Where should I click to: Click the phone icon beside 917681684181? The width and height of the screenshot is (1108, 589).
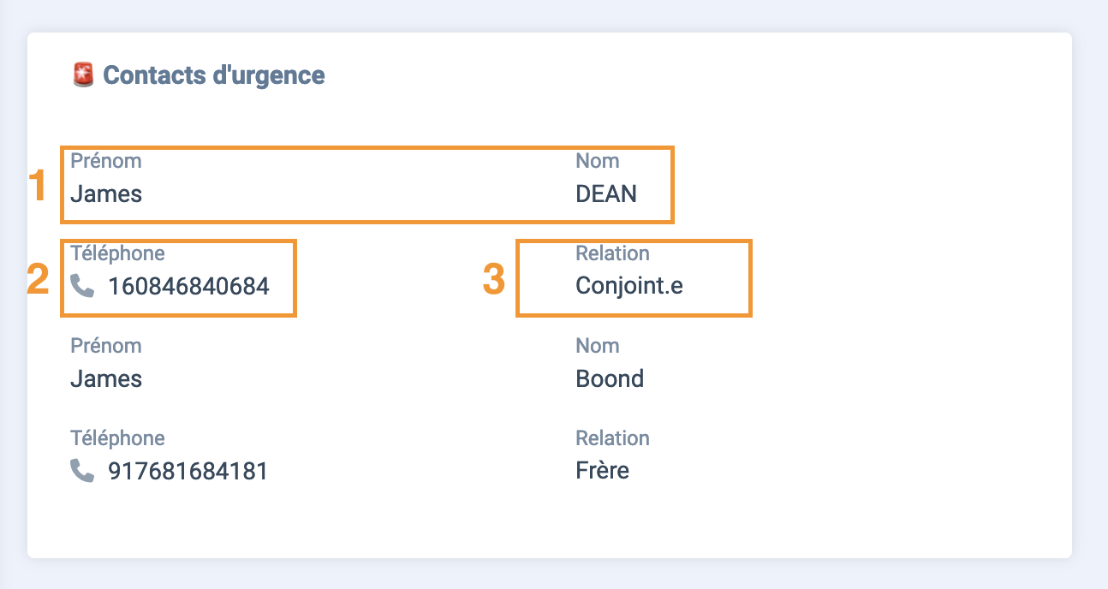pos(82,470)
